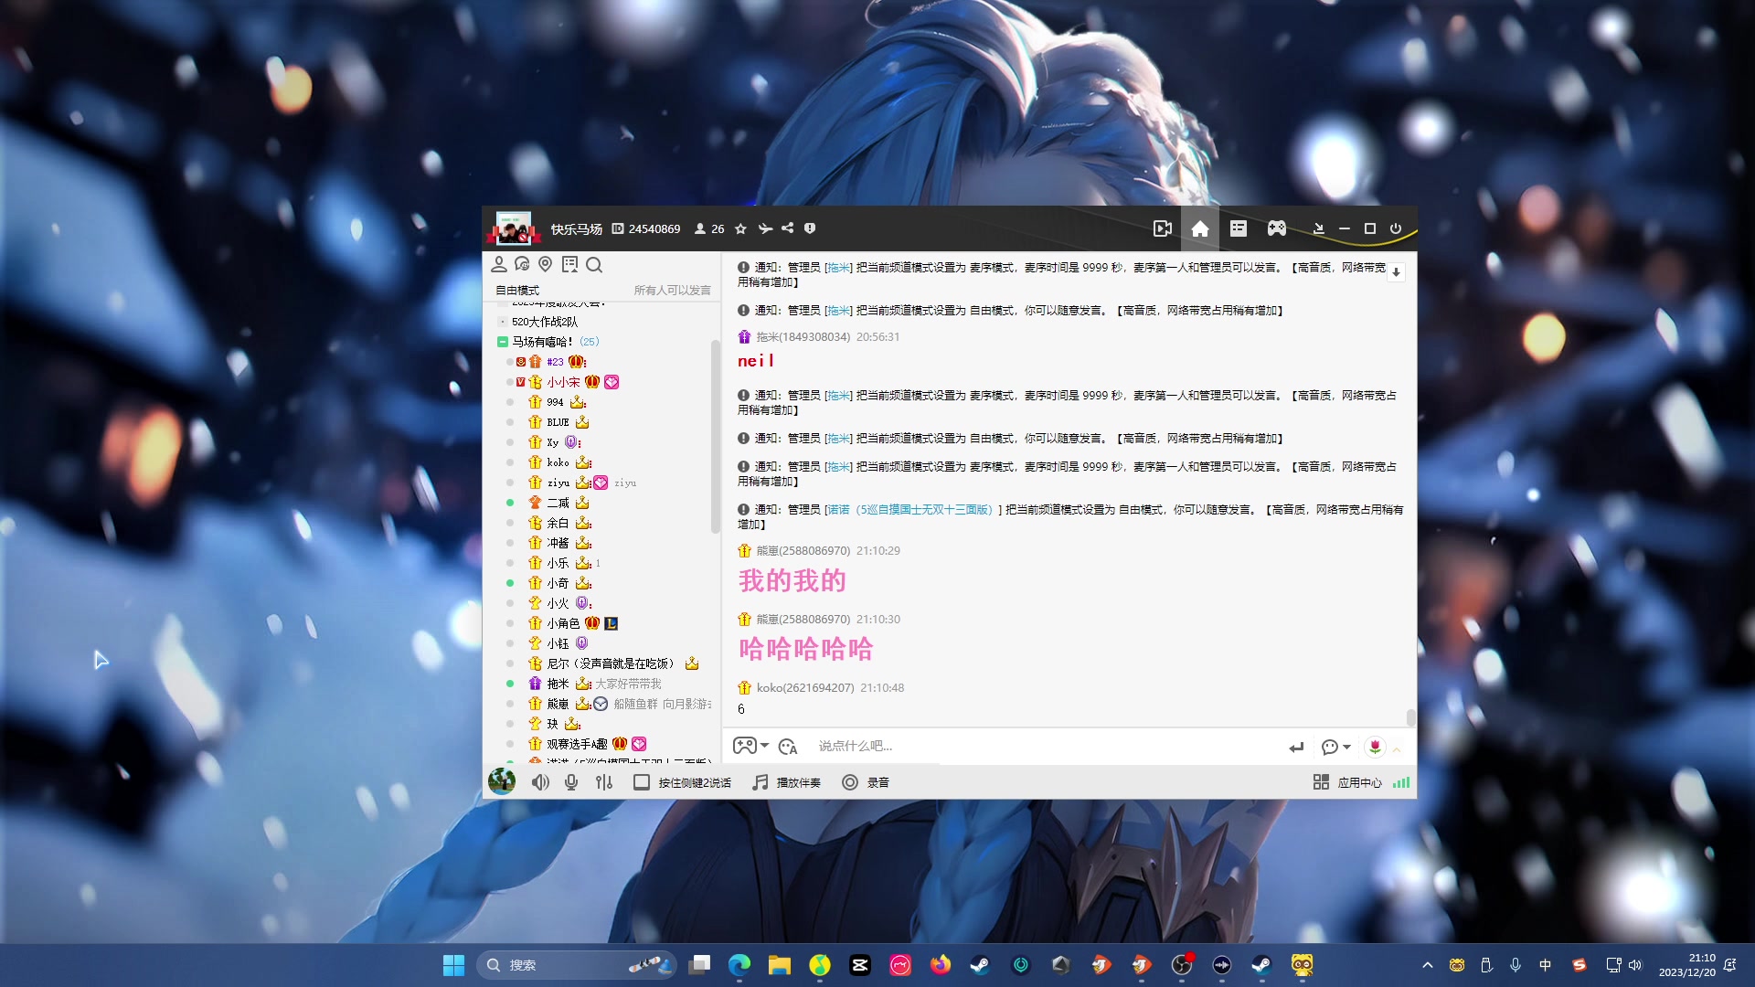
Task: Open the audio mixer sliders icon
Action: [x=603, y=782]
